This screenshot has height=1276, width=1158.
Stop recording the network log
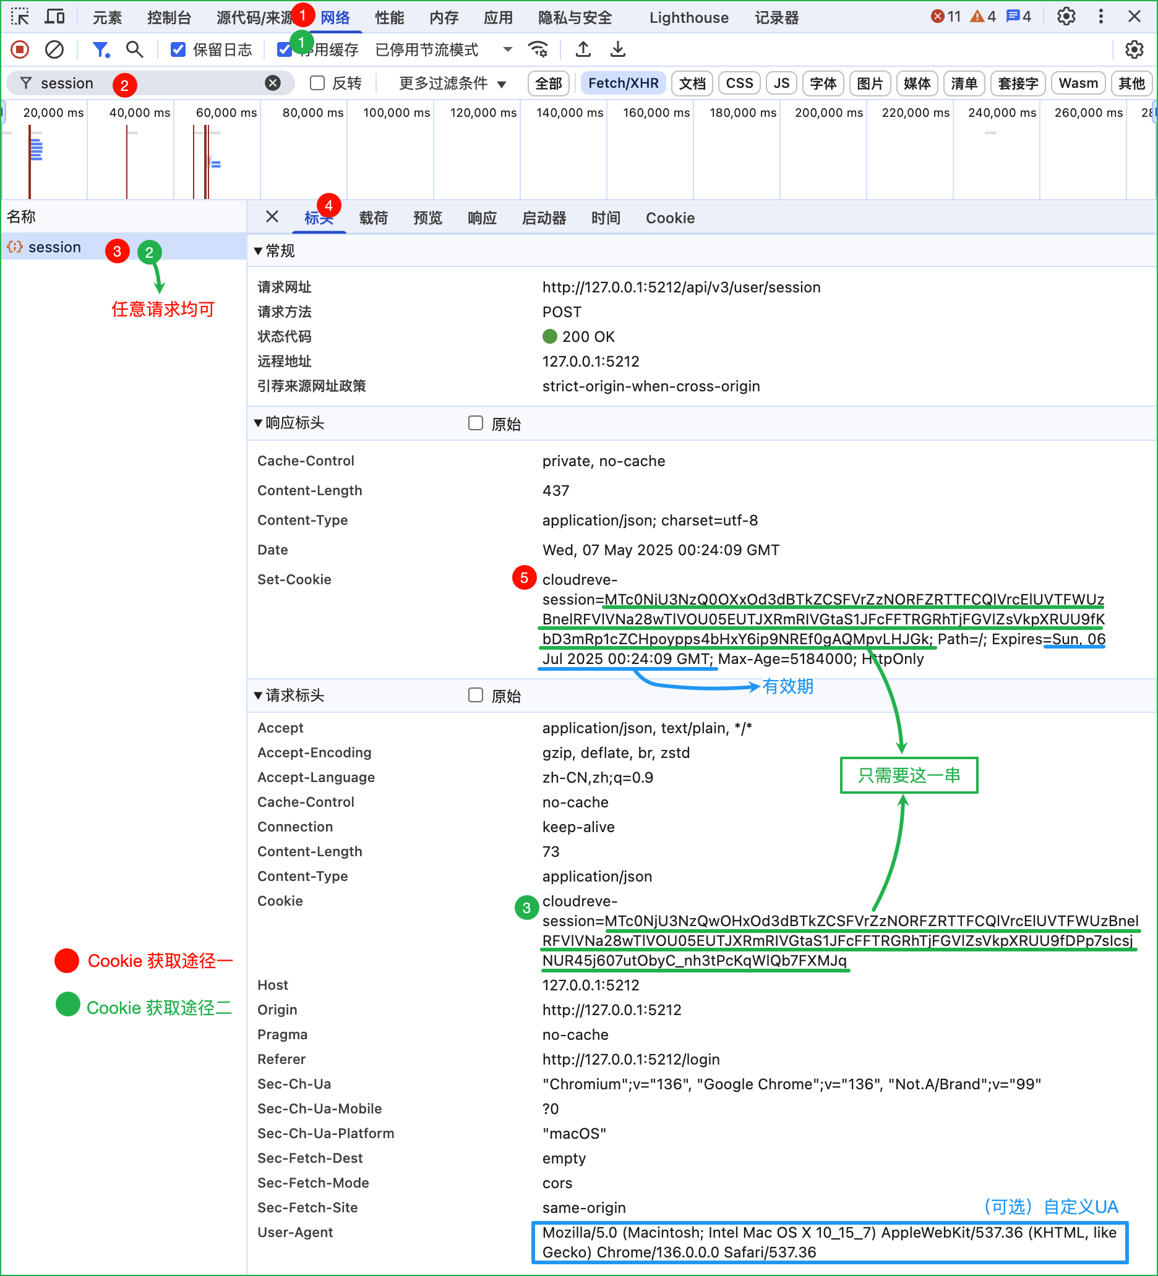(19, 49)
